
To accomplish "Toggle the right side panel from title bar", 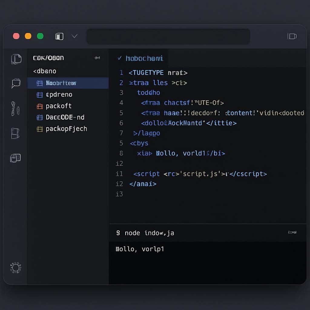I will [292, 36].
